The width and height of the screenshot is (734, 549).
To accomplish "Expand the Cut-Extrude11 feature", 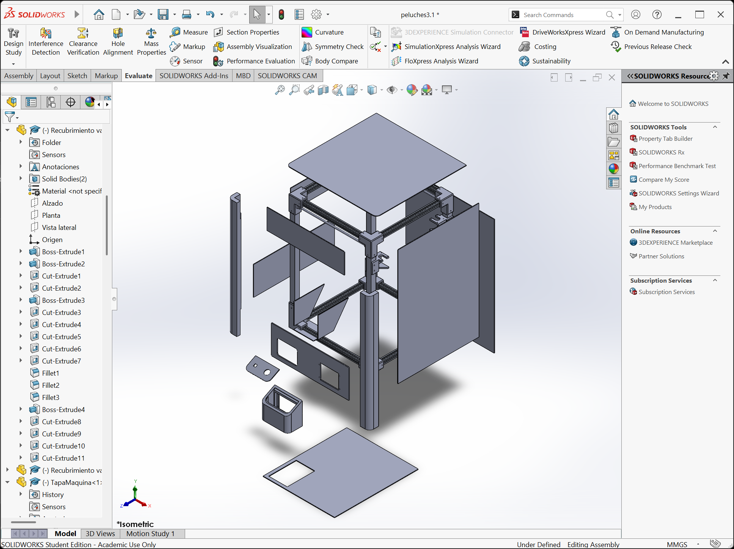I will (x=21, y=458).
